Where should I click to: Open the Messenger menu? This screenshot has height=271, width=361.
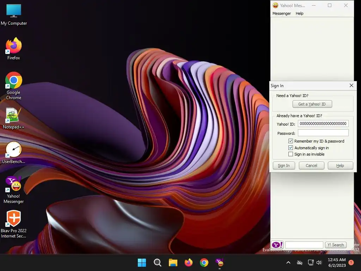(x=282, y=13)
